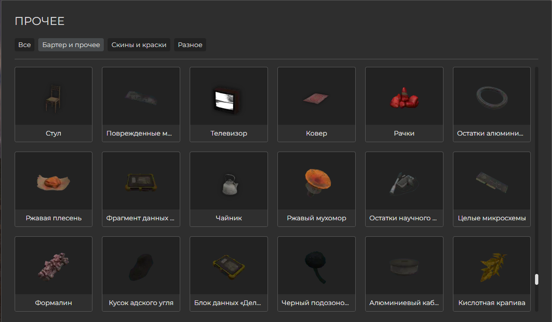The image size is (552, 322).
Task: Select Черный подозоно... black mushroom icon
Action: pos(316,267)
